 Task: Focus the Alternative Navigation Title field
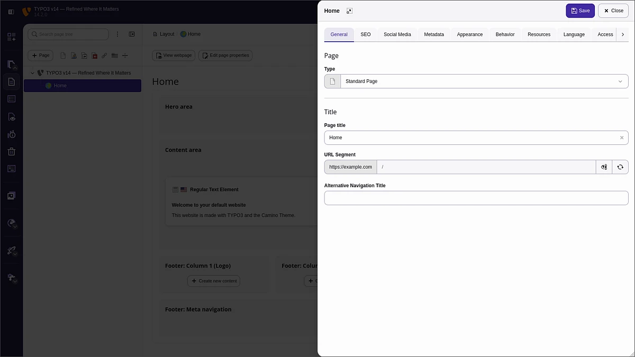[x=476, y=198]
